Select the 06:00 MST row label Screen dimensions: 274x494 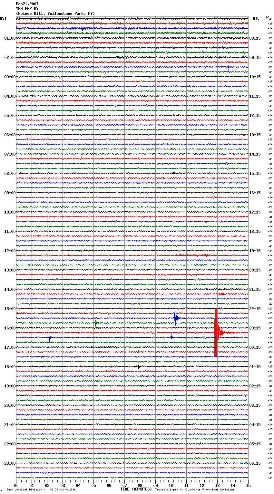(10, 135)
